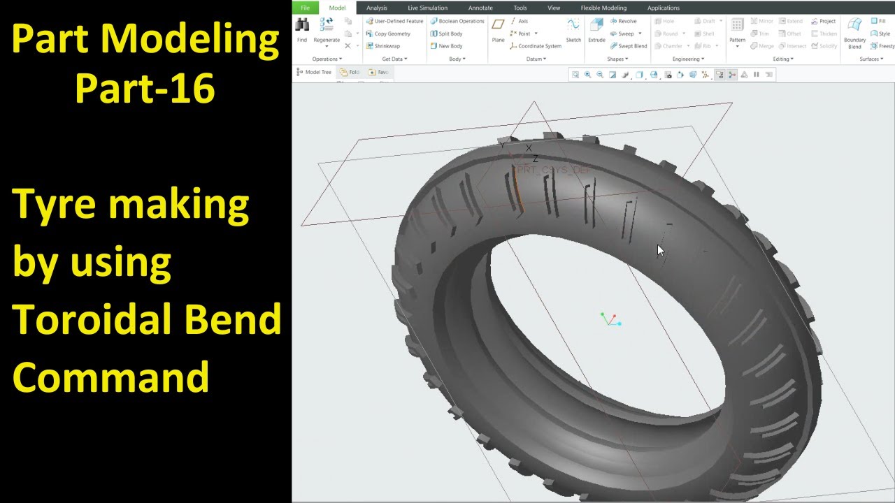
Task: Open the Model Tree navigator tab
Action: coord(314,72)
